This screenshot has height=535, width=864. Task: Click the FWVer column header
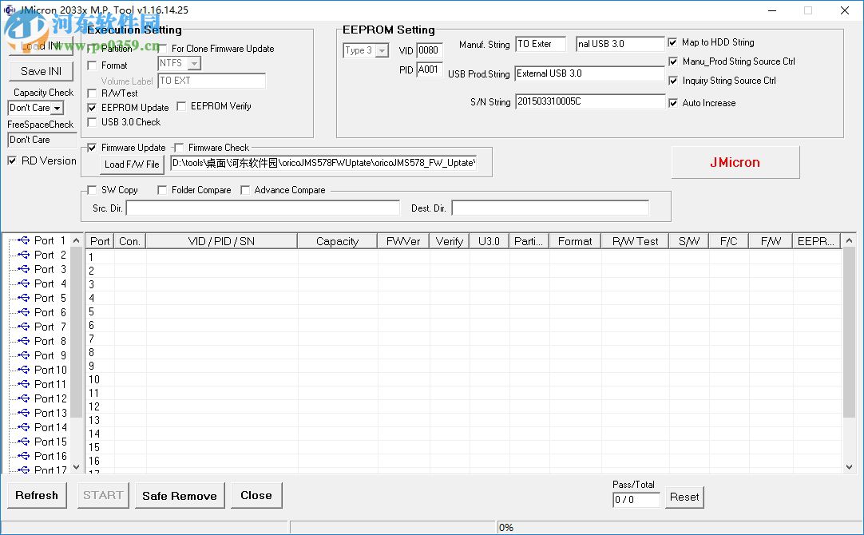tap(403, 241)
